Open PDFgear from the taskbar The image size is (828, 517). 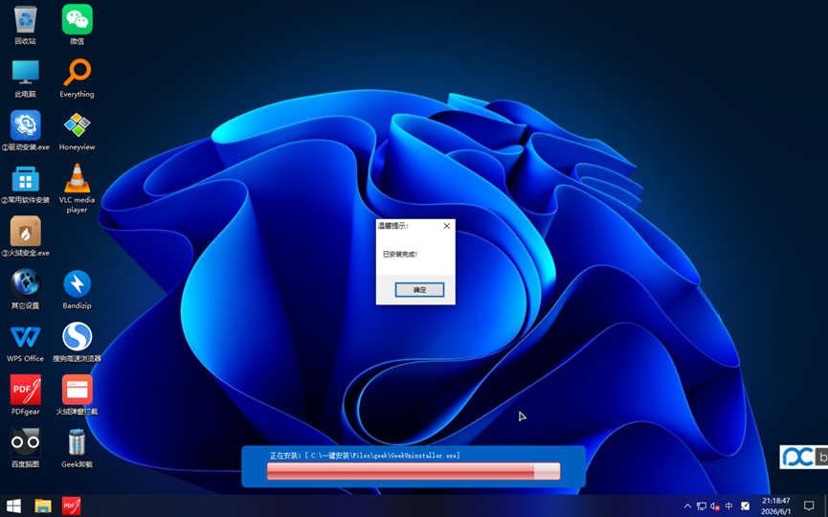[71, 506]
